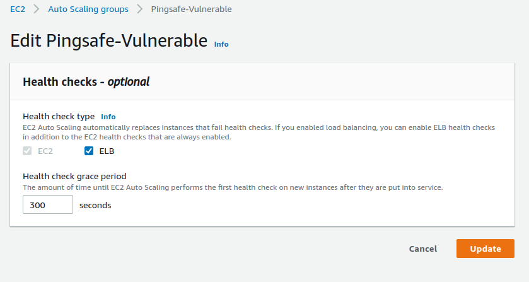Click the Edit Pingsafe-Vulnerable page title
The height and width of the screenshot is (282, 529).
click(109, 41)
